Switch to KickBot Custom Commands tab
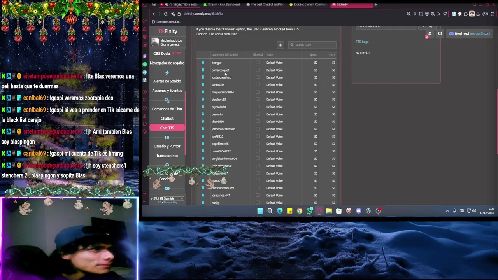Screen dimensions: 498x280 [x=308, y=5]
